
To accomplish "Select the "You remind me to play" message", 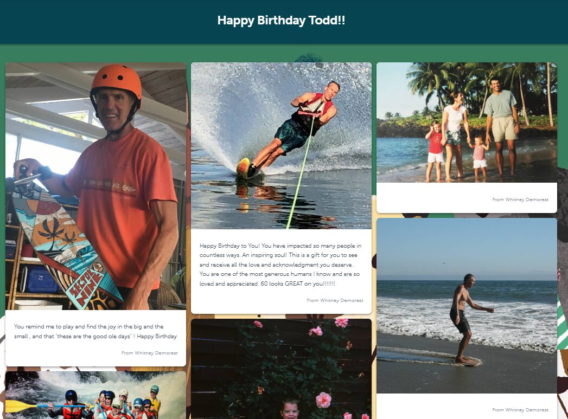I will [95, 331].
